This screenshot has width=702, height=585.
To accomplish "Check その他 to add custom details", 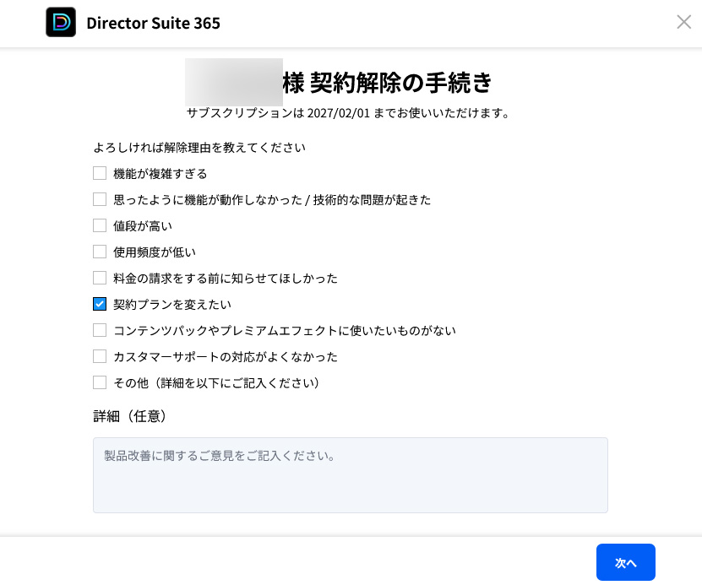I will coord(100,382).
